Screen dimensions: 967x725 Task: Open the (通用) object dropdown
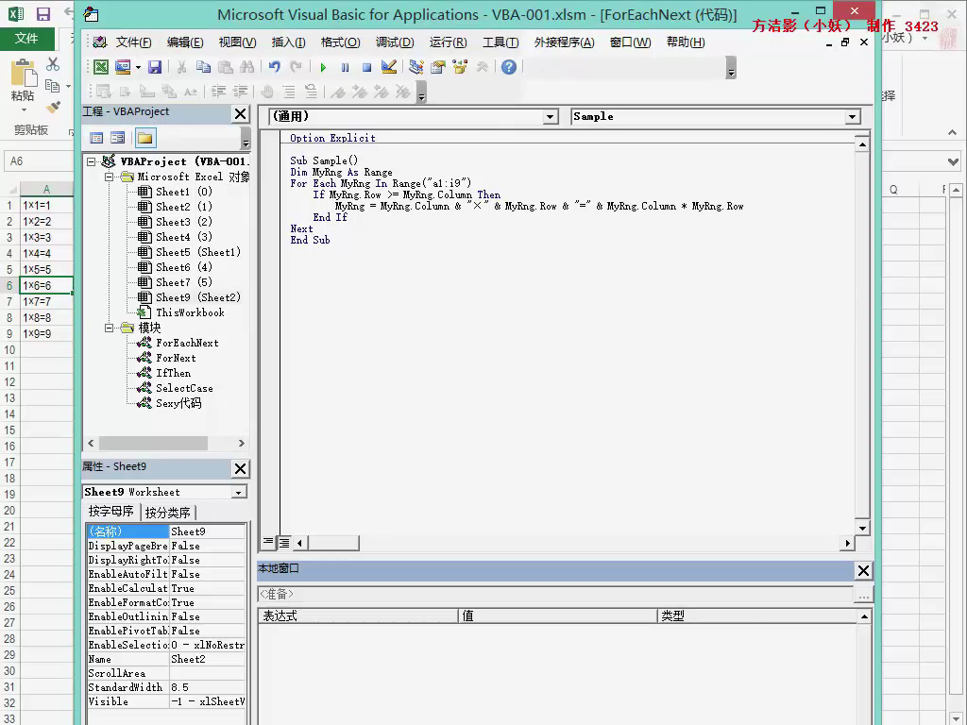pyautogui.click(x=551, y=116)
